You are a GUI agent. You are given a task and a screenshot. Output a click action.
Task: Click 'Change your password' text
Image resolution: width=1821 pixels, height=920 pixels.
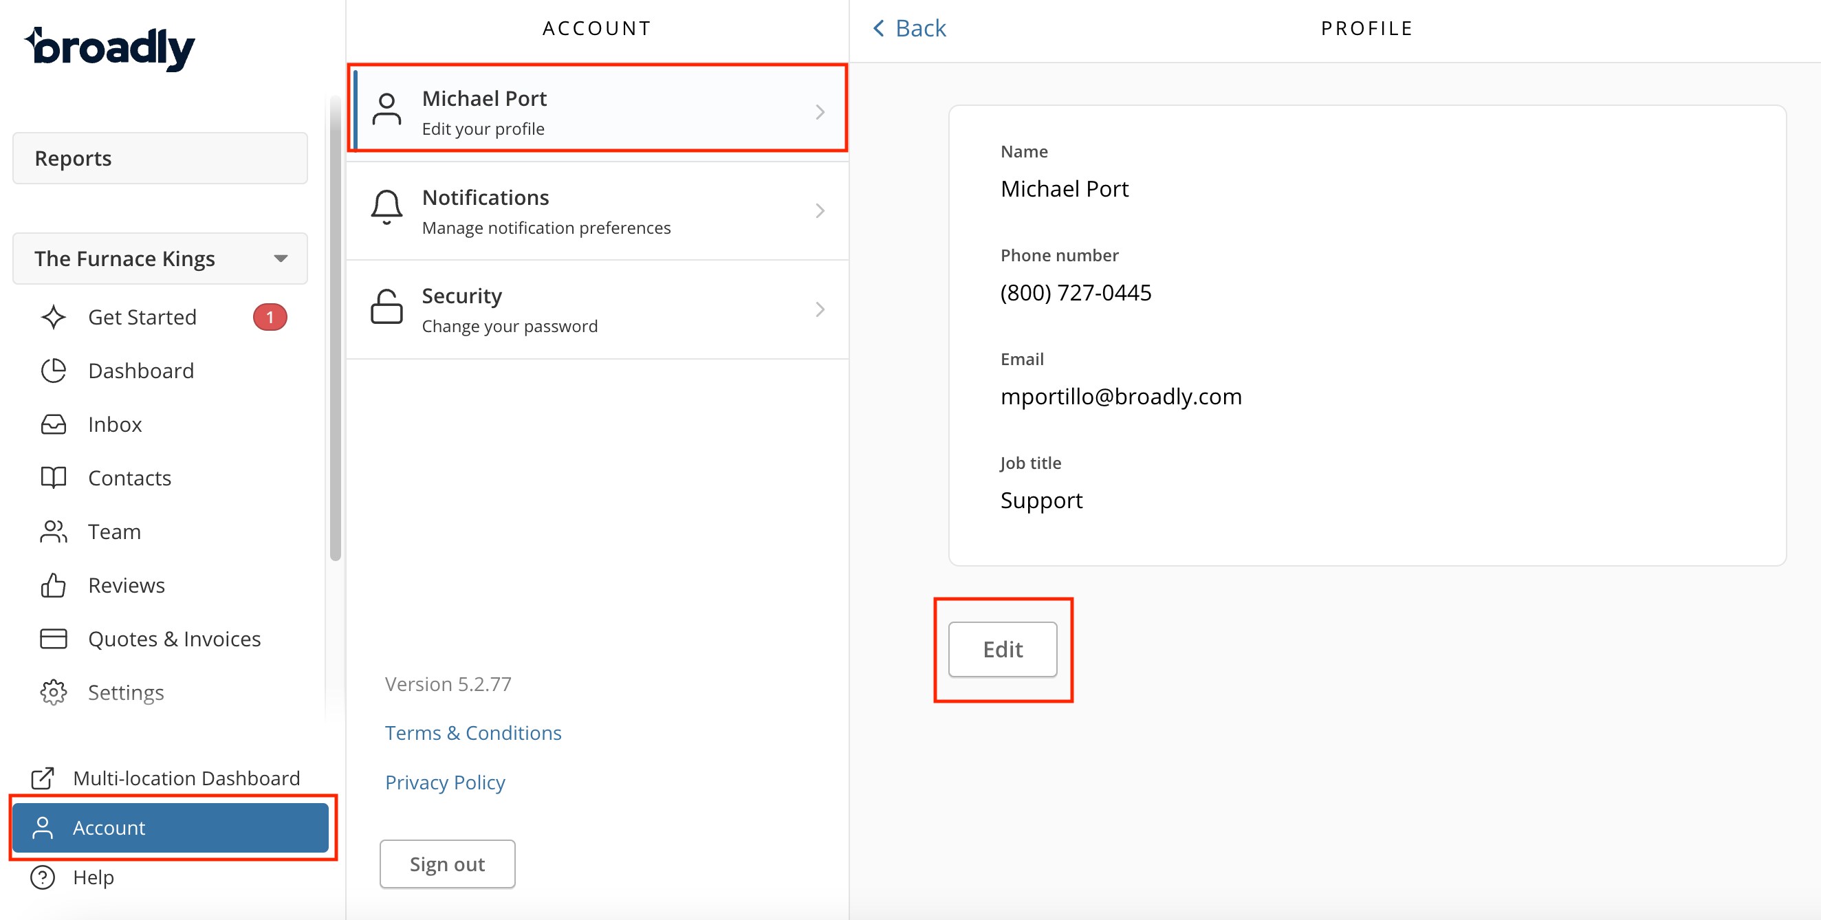[510, 327]
